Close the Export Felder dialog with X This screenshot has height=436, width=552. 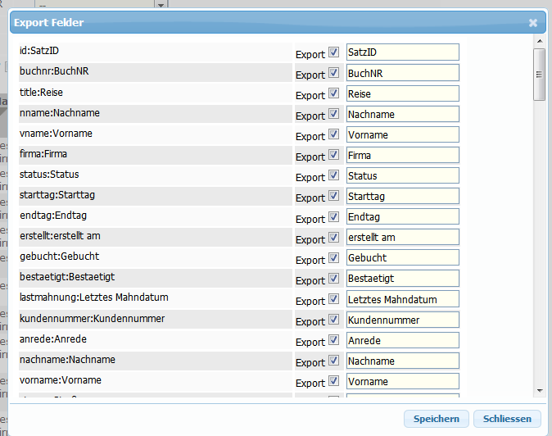533,23
